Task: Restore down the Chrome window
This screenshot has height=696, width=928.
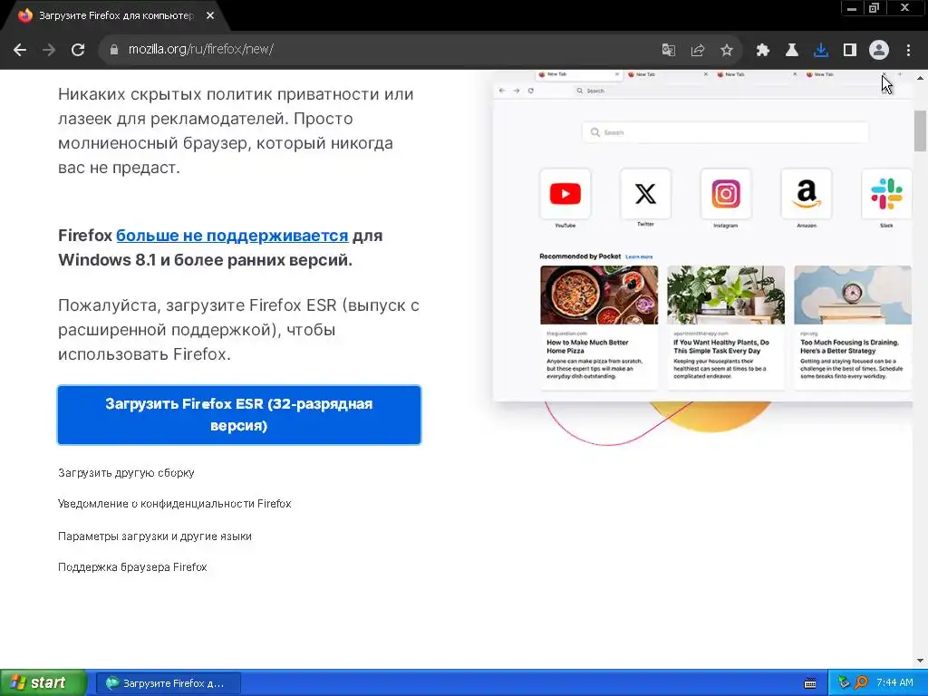Action: pos(875,8)
